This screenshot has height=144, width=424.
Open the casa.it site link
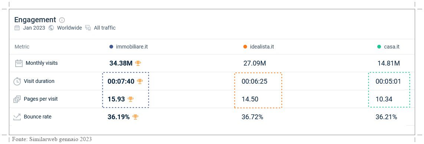(392, 47)
